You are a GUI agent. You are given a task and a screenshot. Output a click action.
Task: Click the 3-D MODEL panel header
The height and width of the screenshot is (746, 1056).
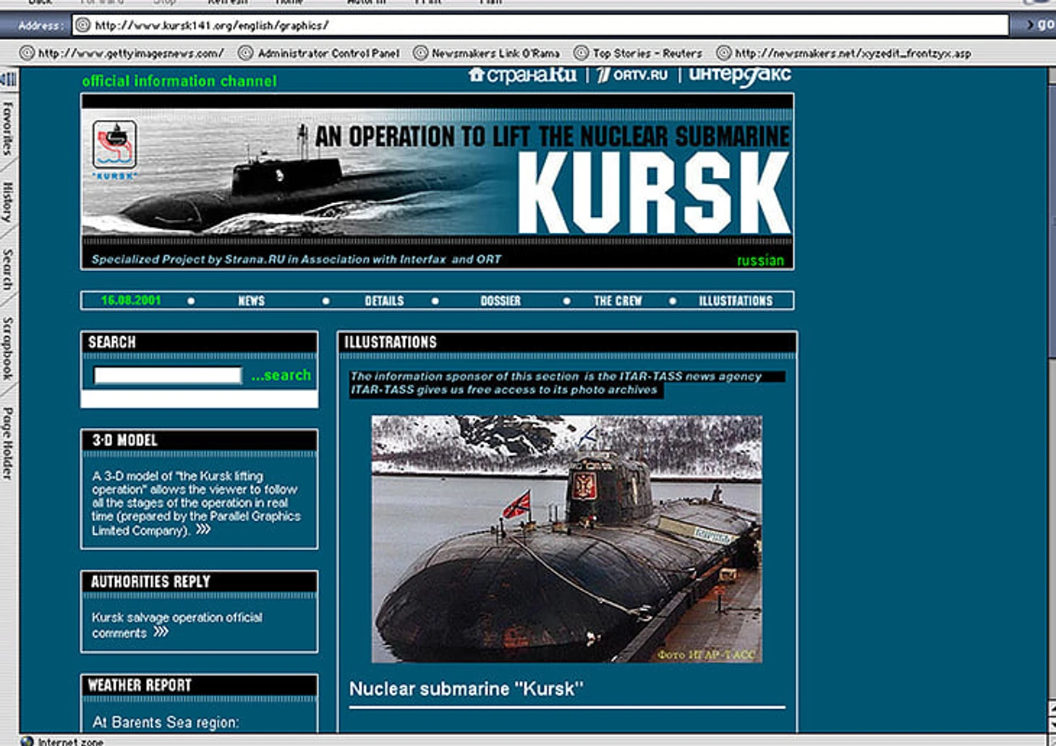(199, 440)
